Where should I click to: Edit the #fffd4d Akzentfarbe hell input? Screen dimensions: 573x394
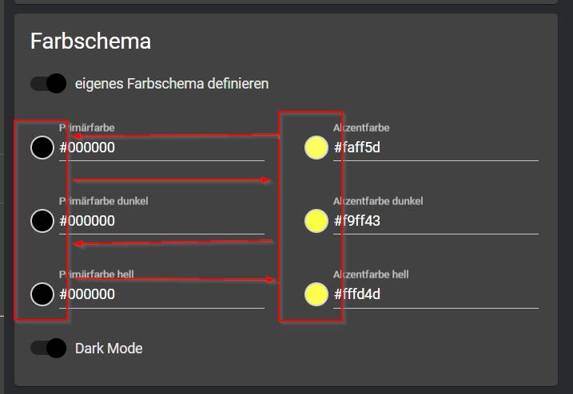point(436,294)
